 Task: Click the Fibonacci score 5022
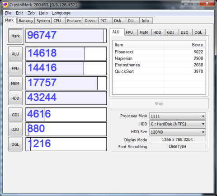[198, 52]
